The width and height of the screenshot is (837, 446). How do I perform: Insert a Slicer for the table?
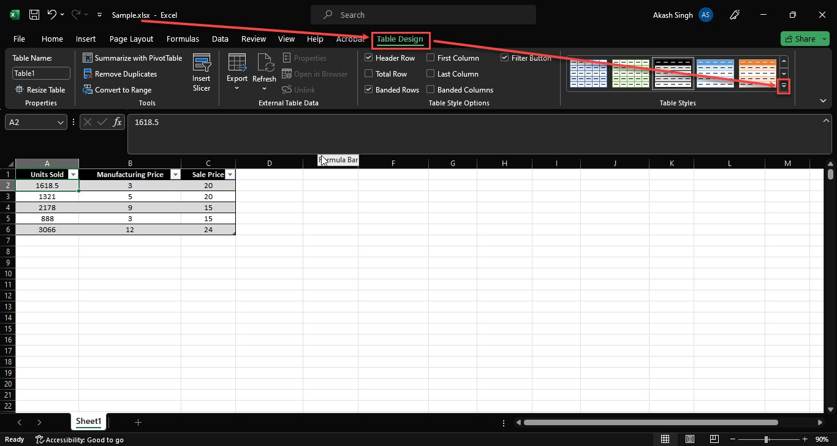click(x=202, y=72)
